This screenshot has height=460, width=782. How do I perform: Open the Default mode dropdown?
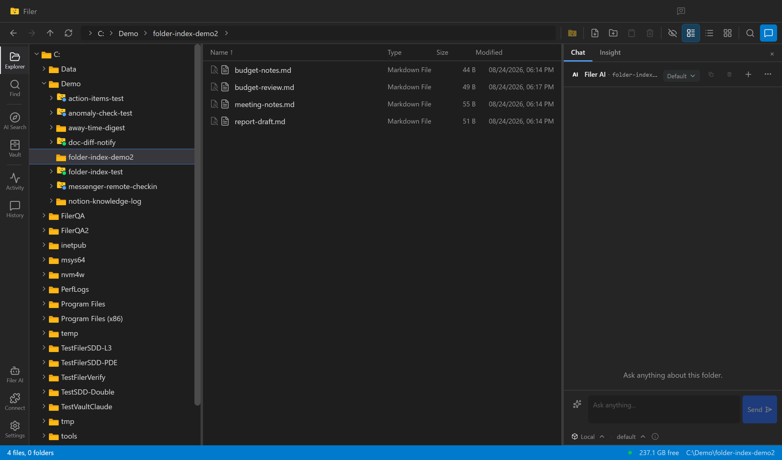681,76
